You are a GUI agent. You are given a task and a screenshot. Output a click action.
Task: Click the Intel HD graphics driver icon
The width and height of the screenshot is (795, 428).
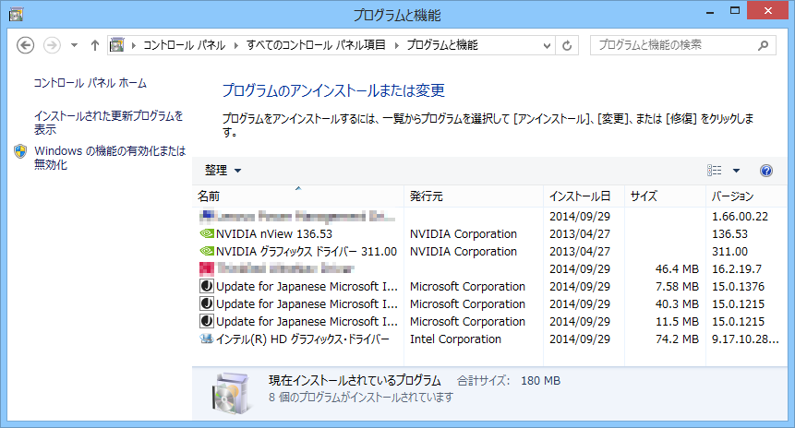pos(206,339)
